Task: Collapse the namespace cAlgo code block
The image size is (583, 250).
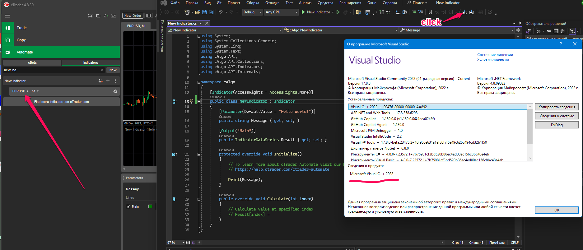Action: (199, 82)
